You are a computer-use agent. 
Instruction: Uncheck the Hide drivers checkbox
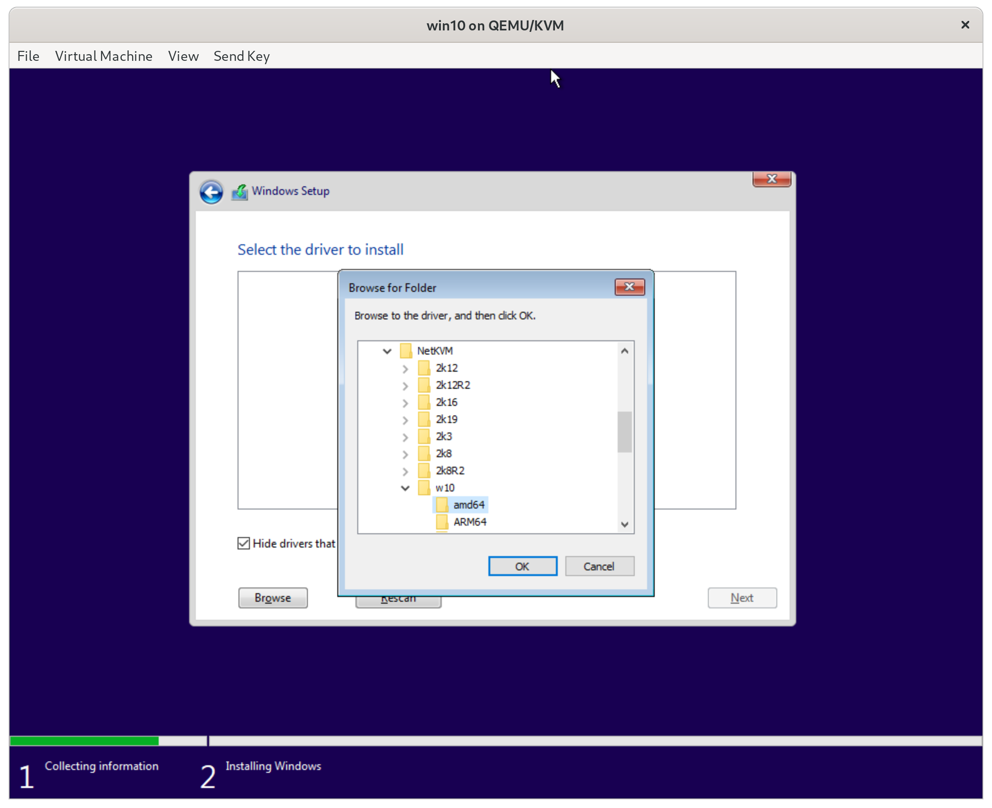pyautogui.click(x=244, y=543)
